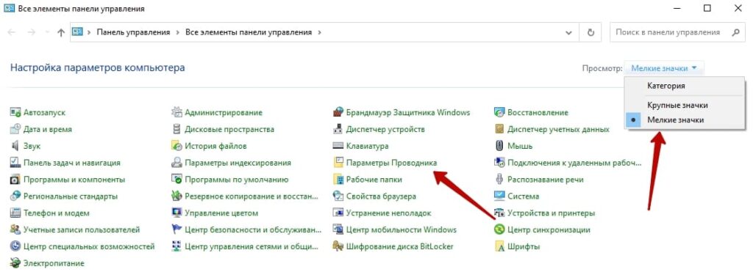This screenshot has height=272, width=753.
Task: Click the control panel icon in address bar
Action: coord(77,32)
